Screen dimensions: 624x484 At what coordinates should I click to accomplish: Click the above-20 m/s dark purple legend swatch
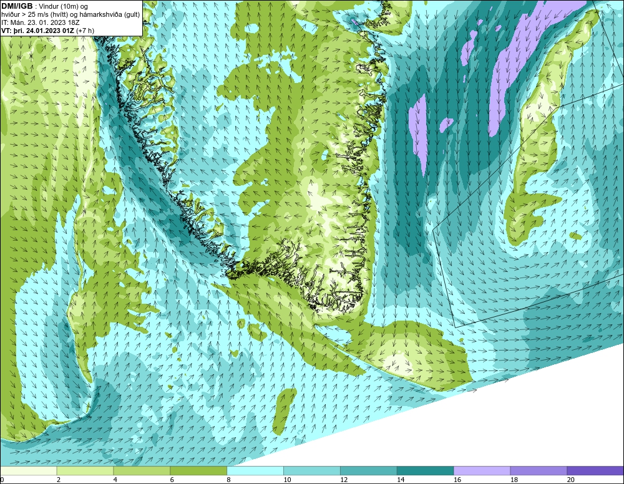(595, 471)
